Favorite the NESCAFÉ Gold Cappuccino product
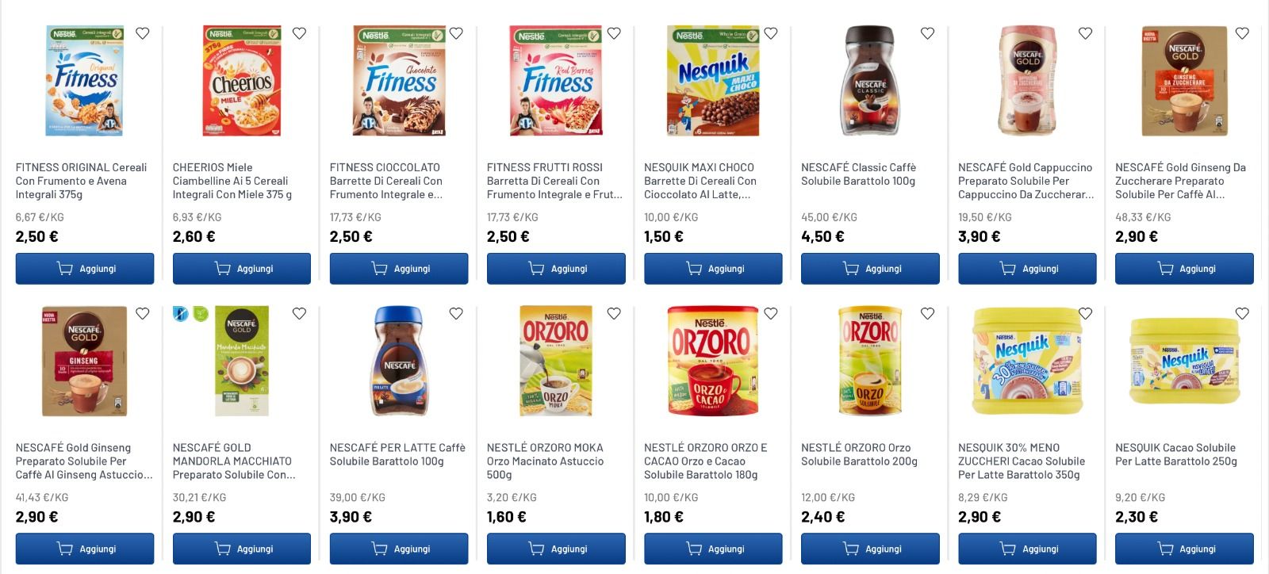The height and width of the screenshot is (574, 1269). point(1084,33)
